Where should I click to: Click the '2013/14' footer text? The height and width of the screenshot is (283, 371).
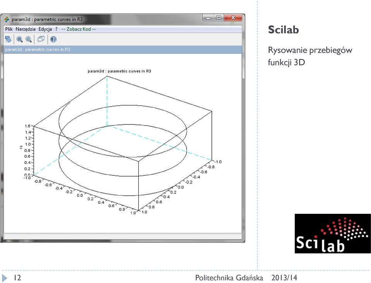coord(284,278)
